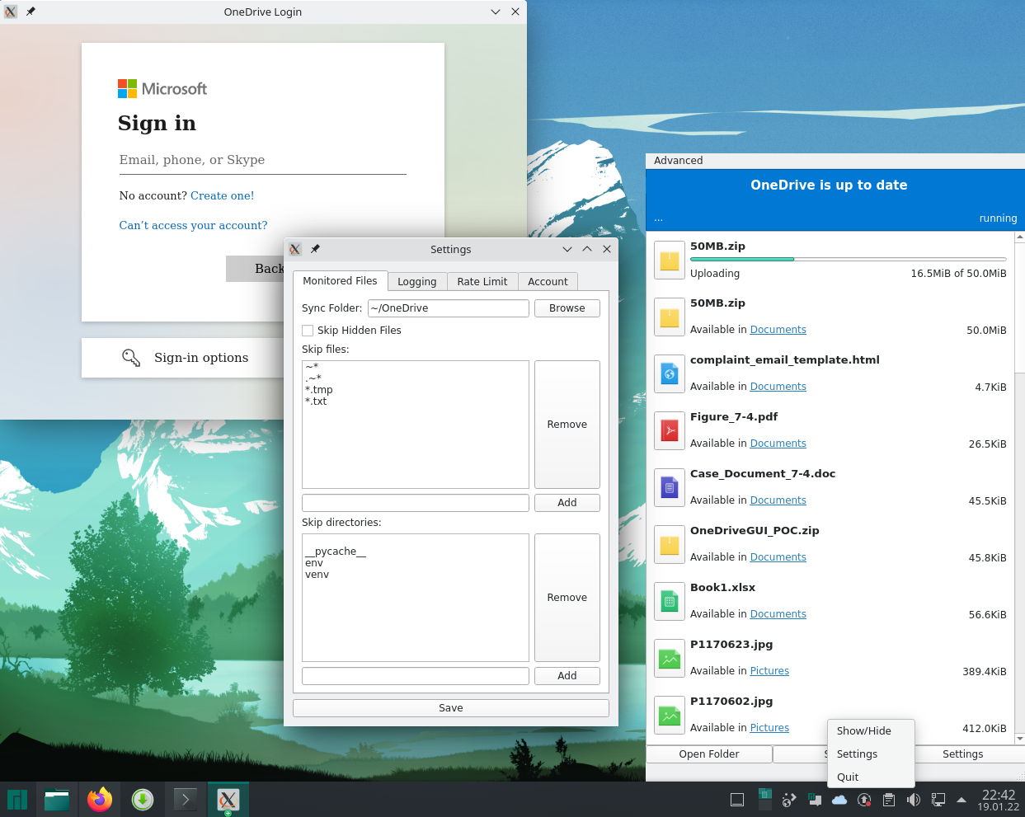
Task: Click the PDF icon for Figure_7-4.pdf
Action: [x=669, y=430]
